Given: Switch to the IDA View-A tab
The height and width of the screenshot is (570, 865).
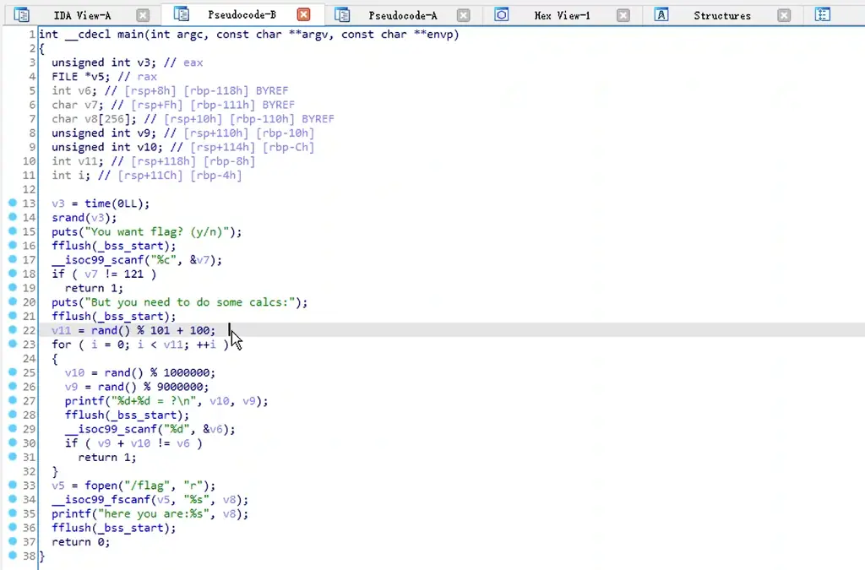Looking at the screenshot, I should (82, 15).
